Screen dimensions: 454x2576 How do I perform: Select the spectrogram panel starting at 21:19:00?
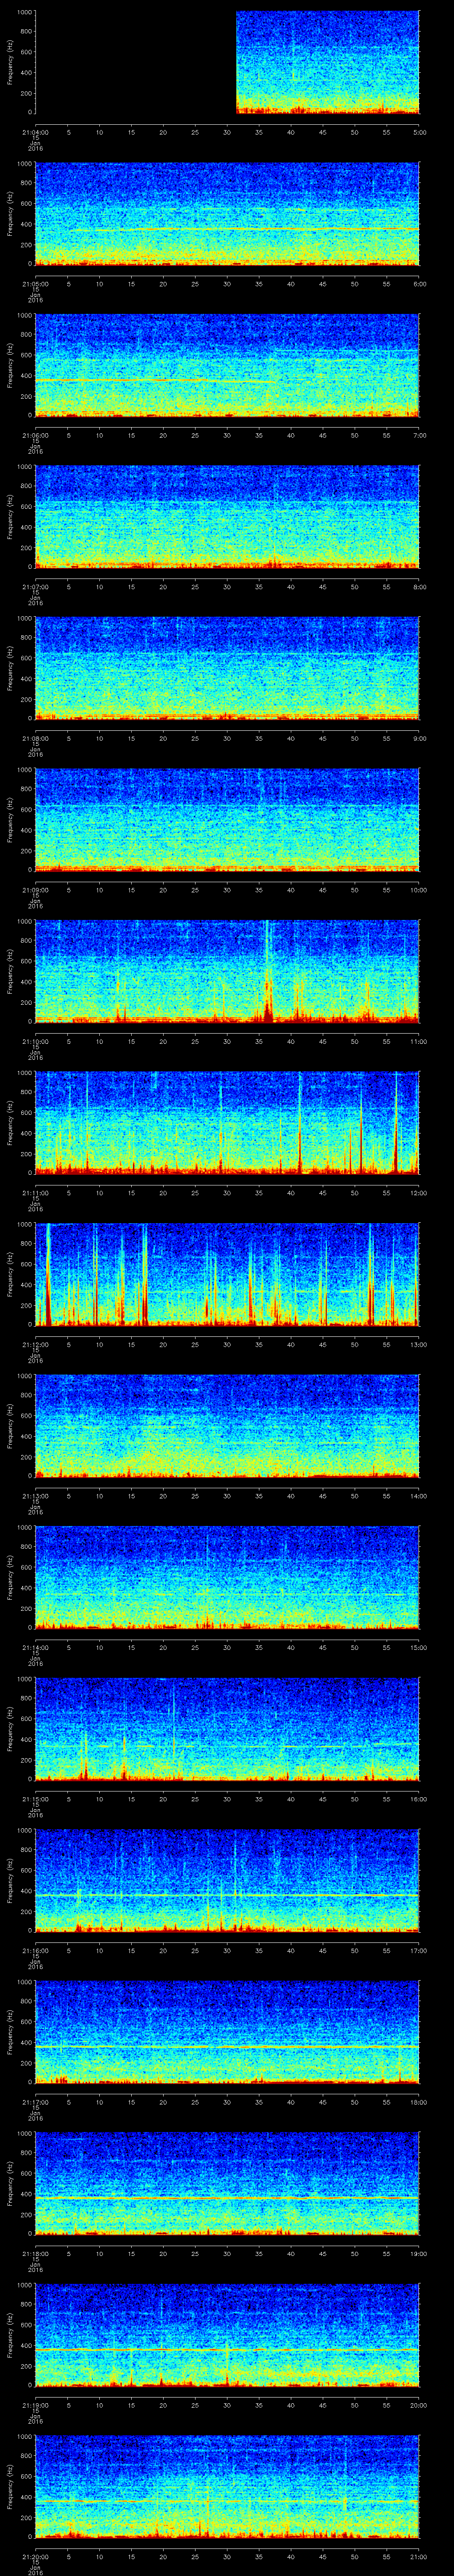(227, 2335)
